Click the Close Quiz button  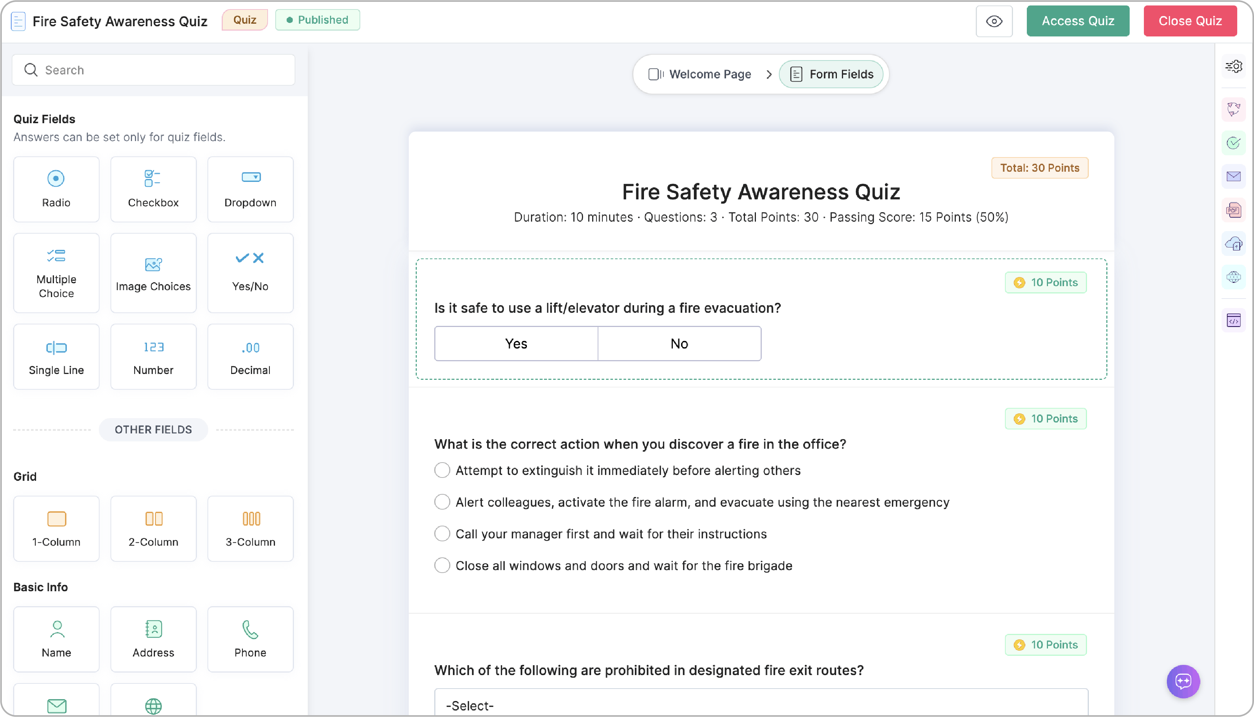[x=1190, y=21]
